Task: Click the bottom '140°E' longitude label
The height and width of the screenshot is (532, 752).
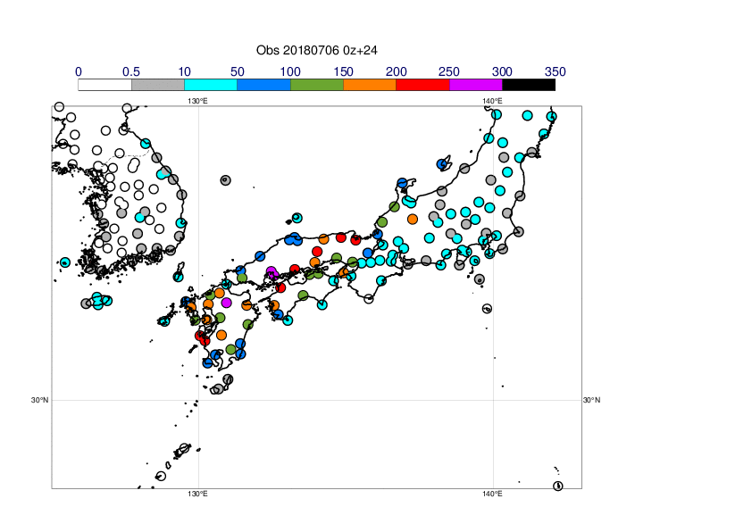Action: (x=492, y=494)
